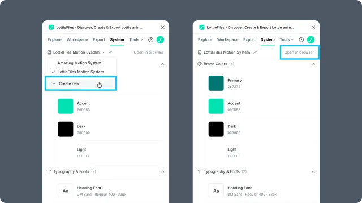Image resolution: width=362 pixels, height=203 pixels.
Task: Click Light color label in left panel
Action: (81, 149)
